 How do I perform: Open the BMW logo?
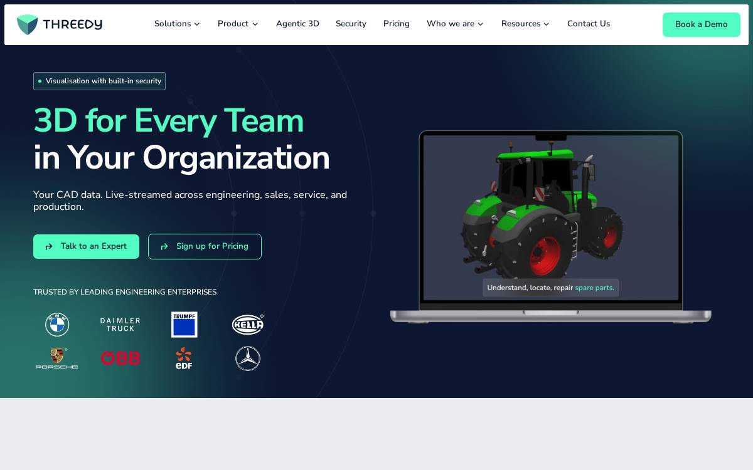(x=57, y=325)
